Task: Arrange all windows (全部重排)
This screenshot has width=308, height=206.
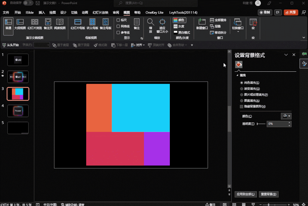Action: pos(218,20)
